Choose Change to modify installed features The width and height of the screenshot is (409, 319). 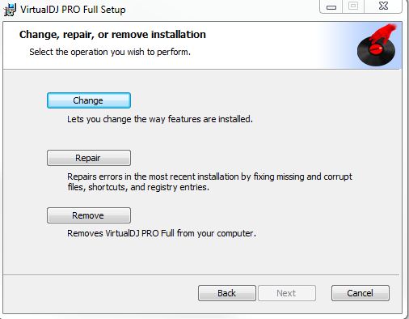tap(89, 100)
